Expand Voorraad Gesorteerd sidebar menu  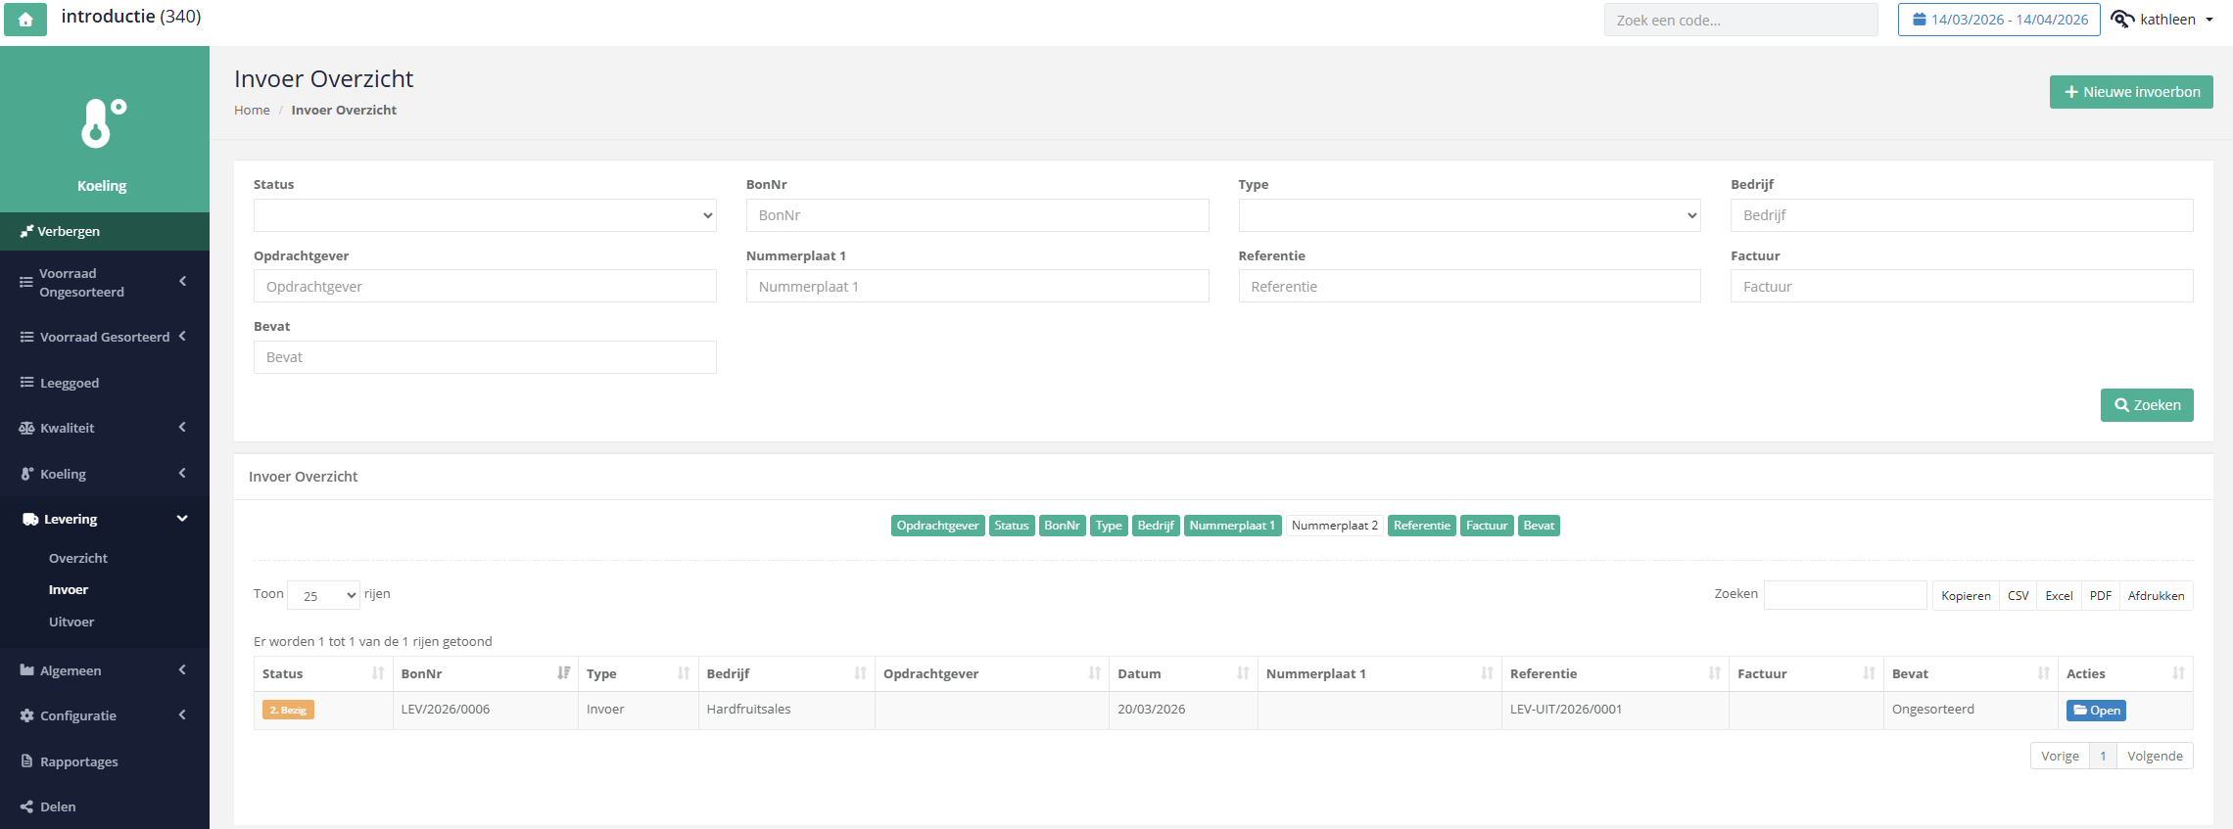point(105,337)
